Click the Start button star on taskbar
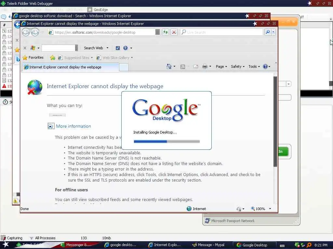This screenshot has width=333, height=249. [6, 244]
